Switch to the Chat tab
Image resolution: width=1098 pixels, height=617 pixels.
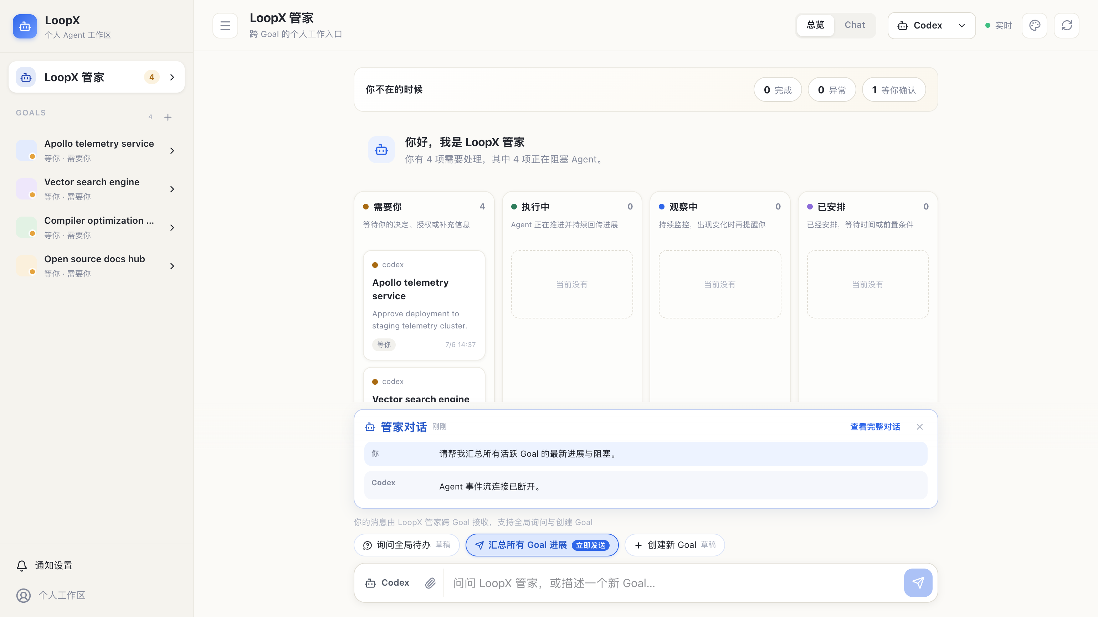855,25
